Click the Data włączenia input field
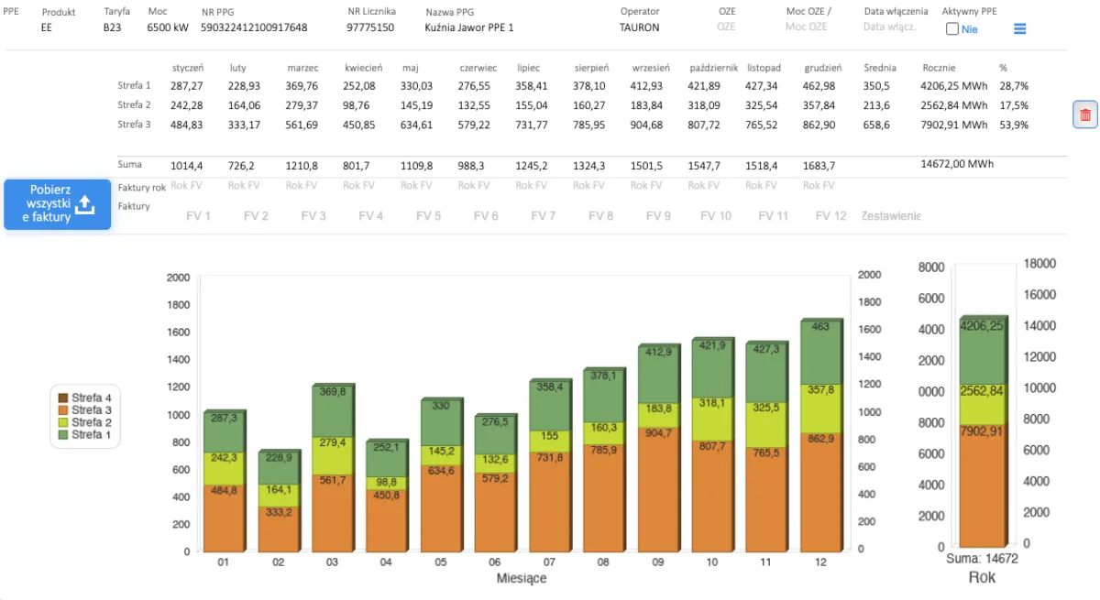Viewport: 1100px width, 600px height. 889,27
